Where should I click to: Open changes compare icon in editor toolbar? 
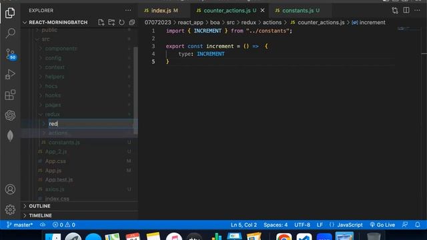(395, 11)
